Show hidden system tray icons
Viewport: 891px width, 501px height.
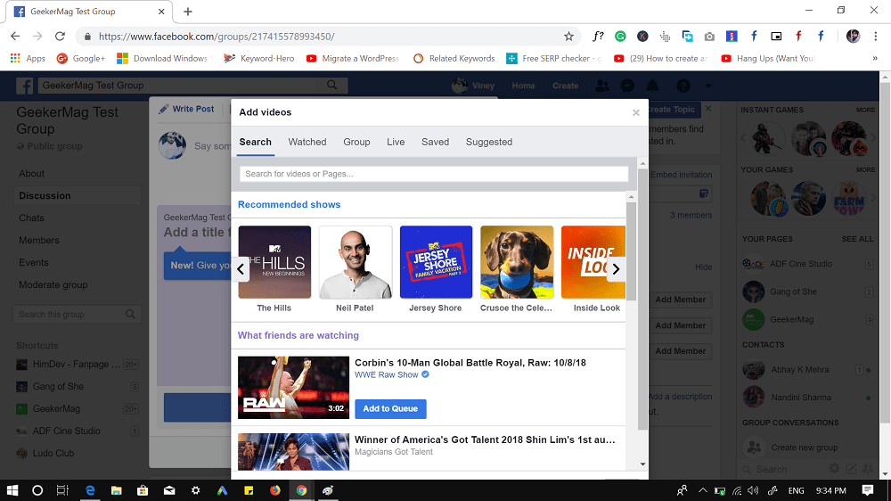703,490
